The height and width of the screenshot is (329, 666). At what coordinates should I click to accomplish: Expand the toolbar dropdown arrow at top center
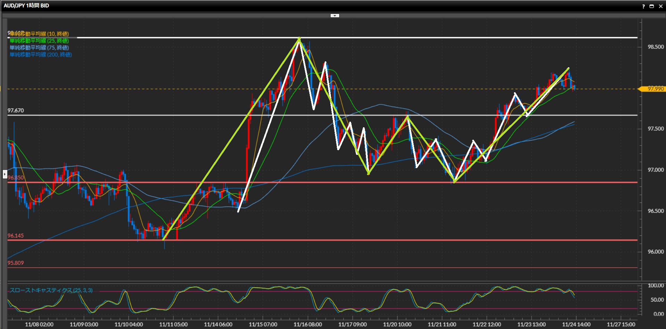point(335,16)
